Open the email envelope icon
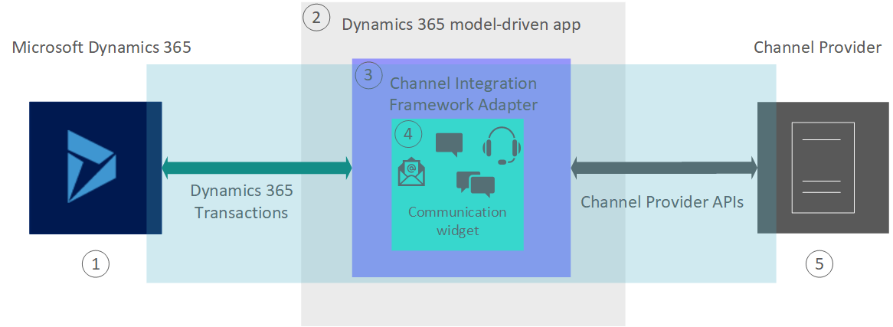The width and height of the screenshot is (893, 327). pos(411,172)
